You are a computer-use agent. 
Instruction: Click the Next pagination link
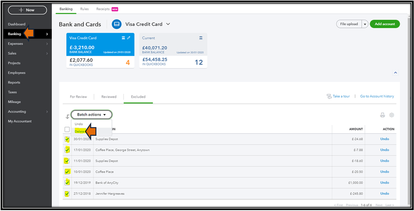[379, 205]
